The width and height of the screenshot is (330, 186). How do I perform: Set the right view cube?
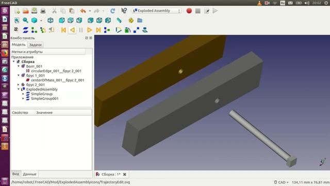pos(79,21)
